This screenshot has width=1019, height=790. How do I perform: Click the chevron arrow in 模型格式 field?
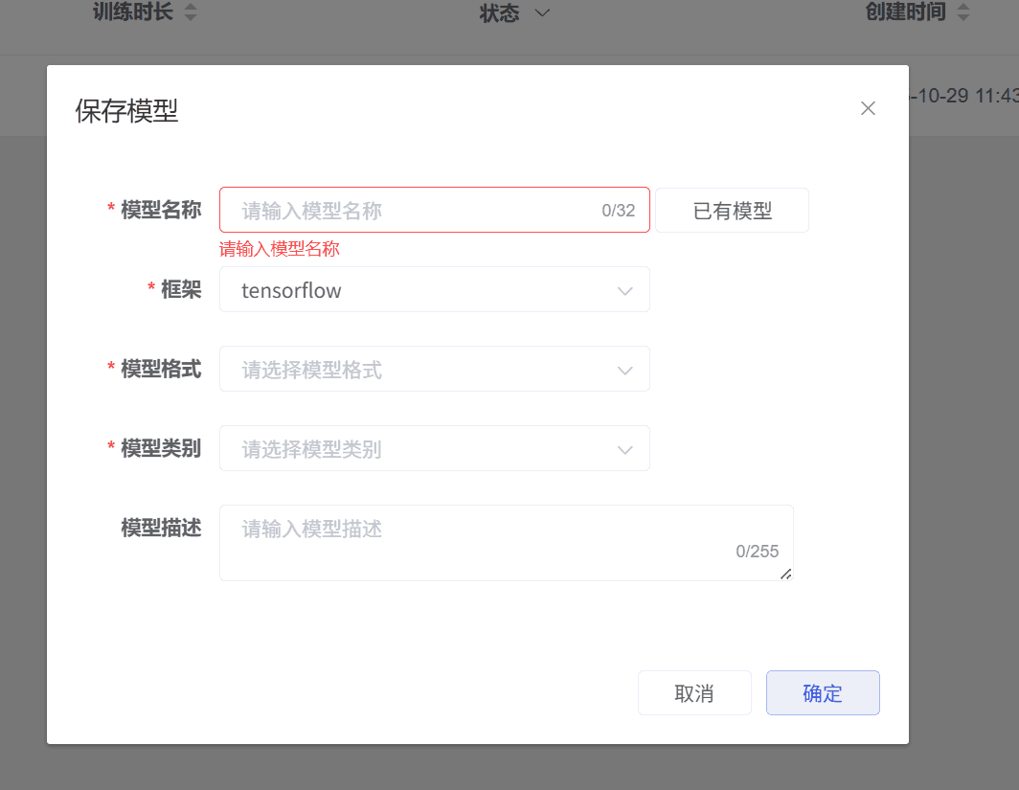tap(625, 370)
